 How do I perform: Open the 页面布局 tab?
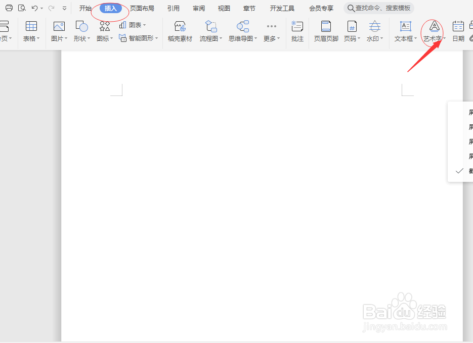(142, 9)
